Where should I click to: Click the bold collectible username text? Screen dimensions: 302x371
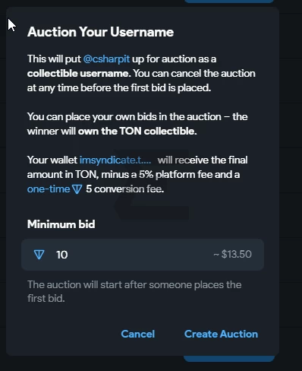point(79,74)
